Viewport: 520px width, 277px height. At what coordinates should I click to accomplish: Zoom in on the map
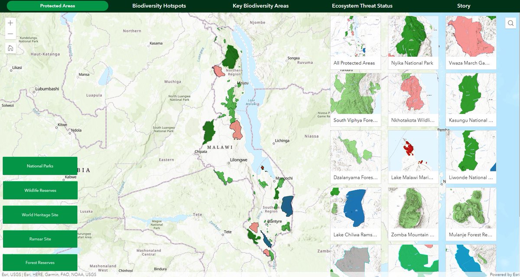[10, 23]
